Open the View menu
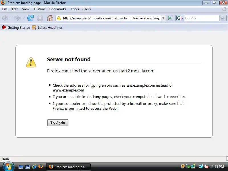This screenshot has width=228, height=171. pos(26,9)
